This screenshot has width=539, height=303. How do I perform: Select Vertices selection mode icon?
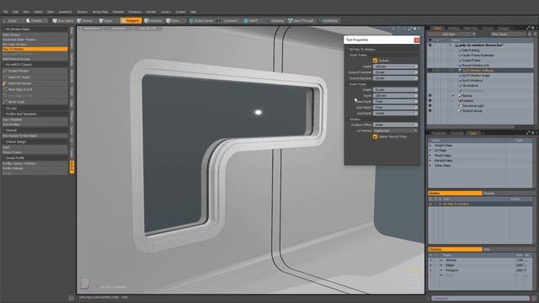(x=79, y=21)
